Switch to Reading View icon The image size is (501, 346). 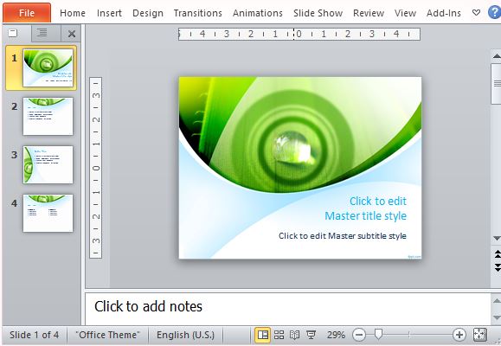pyautogui.click(x=294, y=335)
